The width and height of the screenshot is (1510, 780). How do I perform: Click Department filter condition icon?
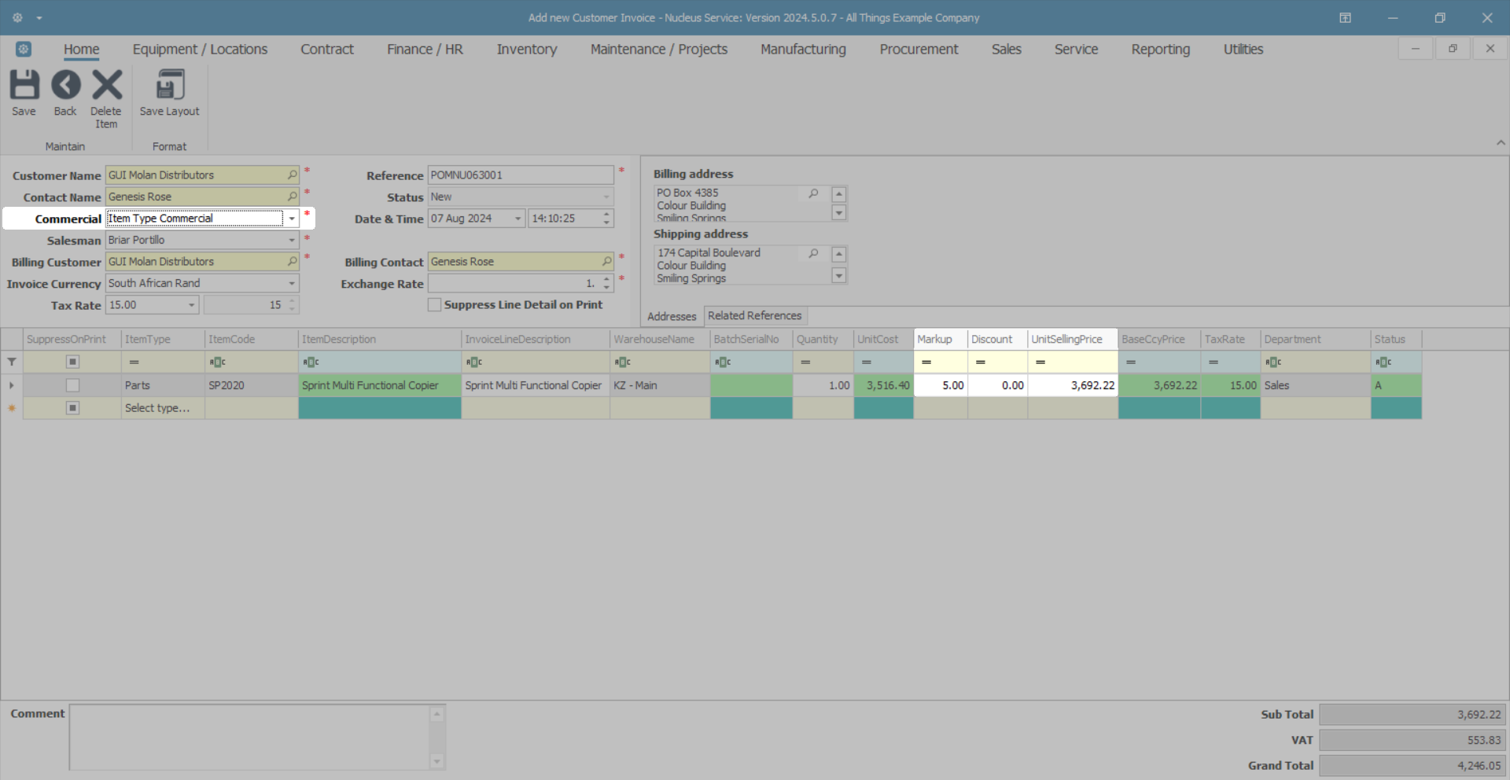[x=1273, y=362]
